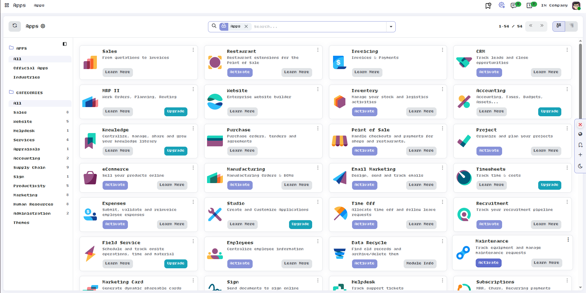Click the vertical scrollbar of apps list

tap(580, 81)
